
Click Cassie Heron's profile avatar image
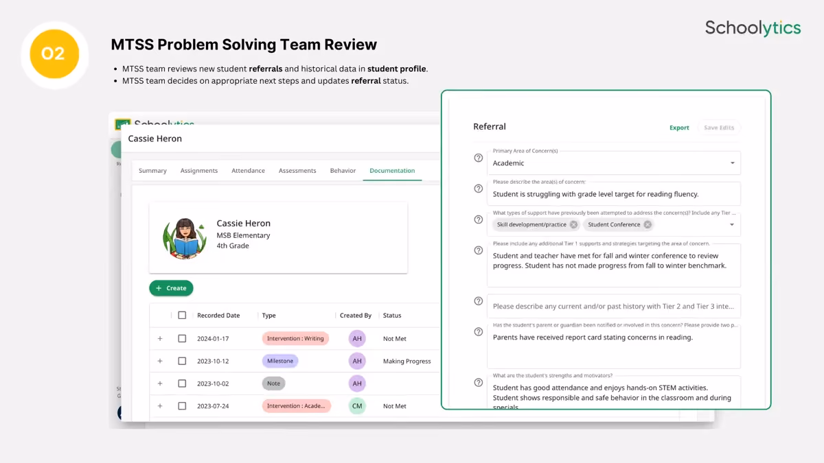pyautogui.click(x=185, y=238)
